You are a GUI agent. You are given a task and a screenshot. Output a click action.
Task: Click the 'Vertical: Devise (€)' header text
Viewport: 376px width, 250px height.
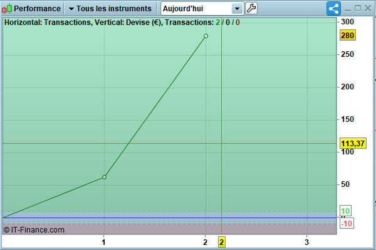click(127, 22)
